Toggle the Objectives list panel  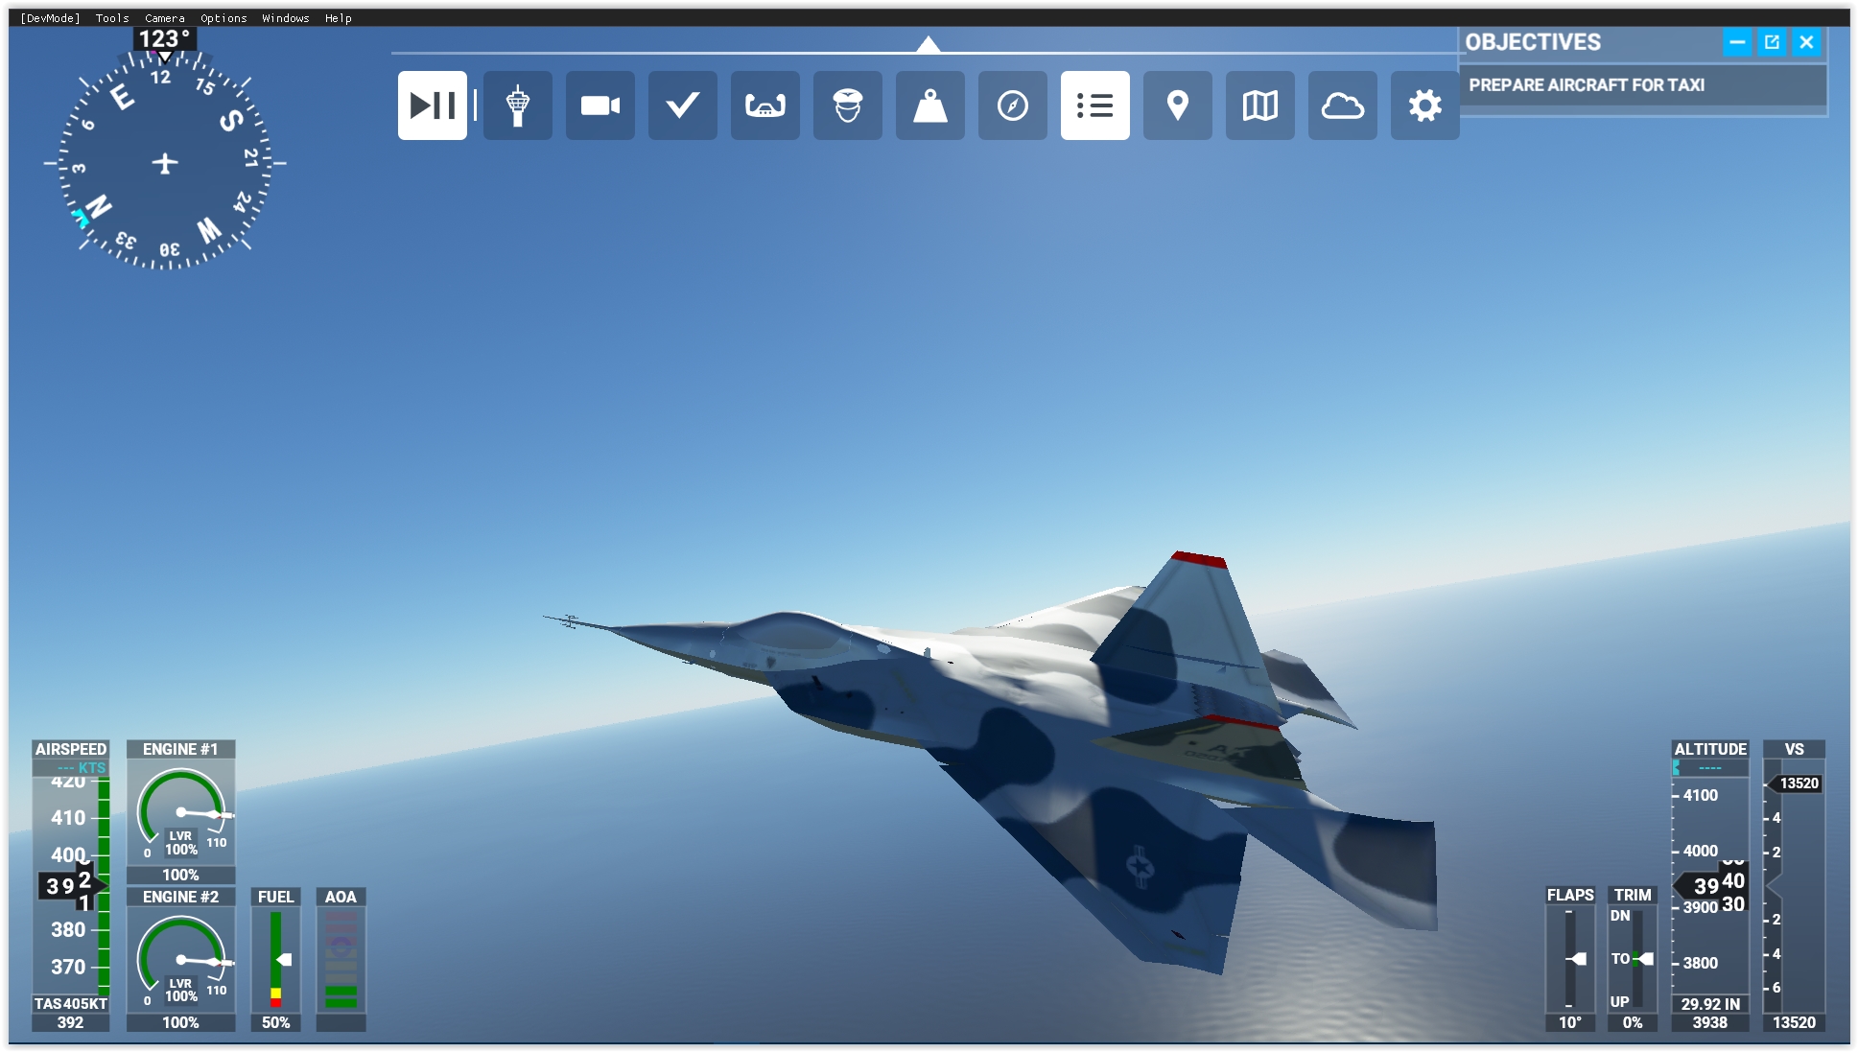click(1094, 105)
